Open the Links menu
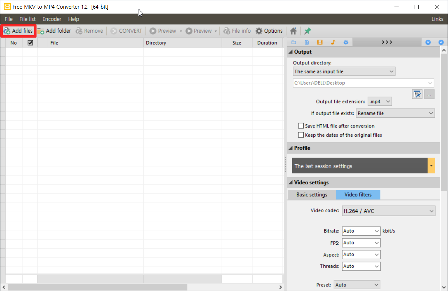The height and width of the screenshot is (291, 448). click(x=437, y=19)
